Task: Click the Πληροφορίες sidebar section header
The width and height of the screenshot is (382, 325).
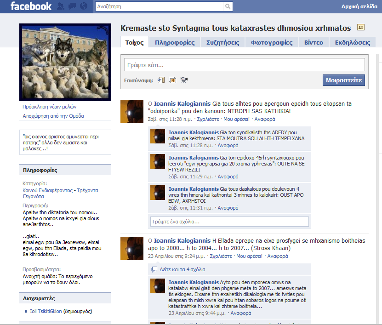Action: 65,170
